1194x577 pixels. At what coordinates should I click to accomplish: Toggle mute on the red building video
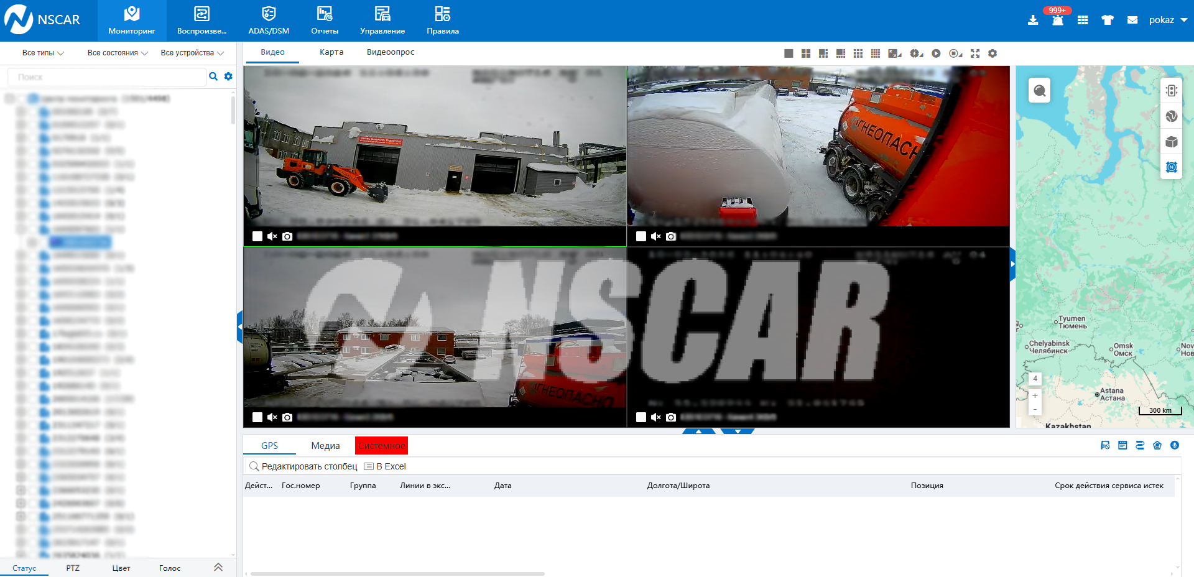[x=272, y=417]
